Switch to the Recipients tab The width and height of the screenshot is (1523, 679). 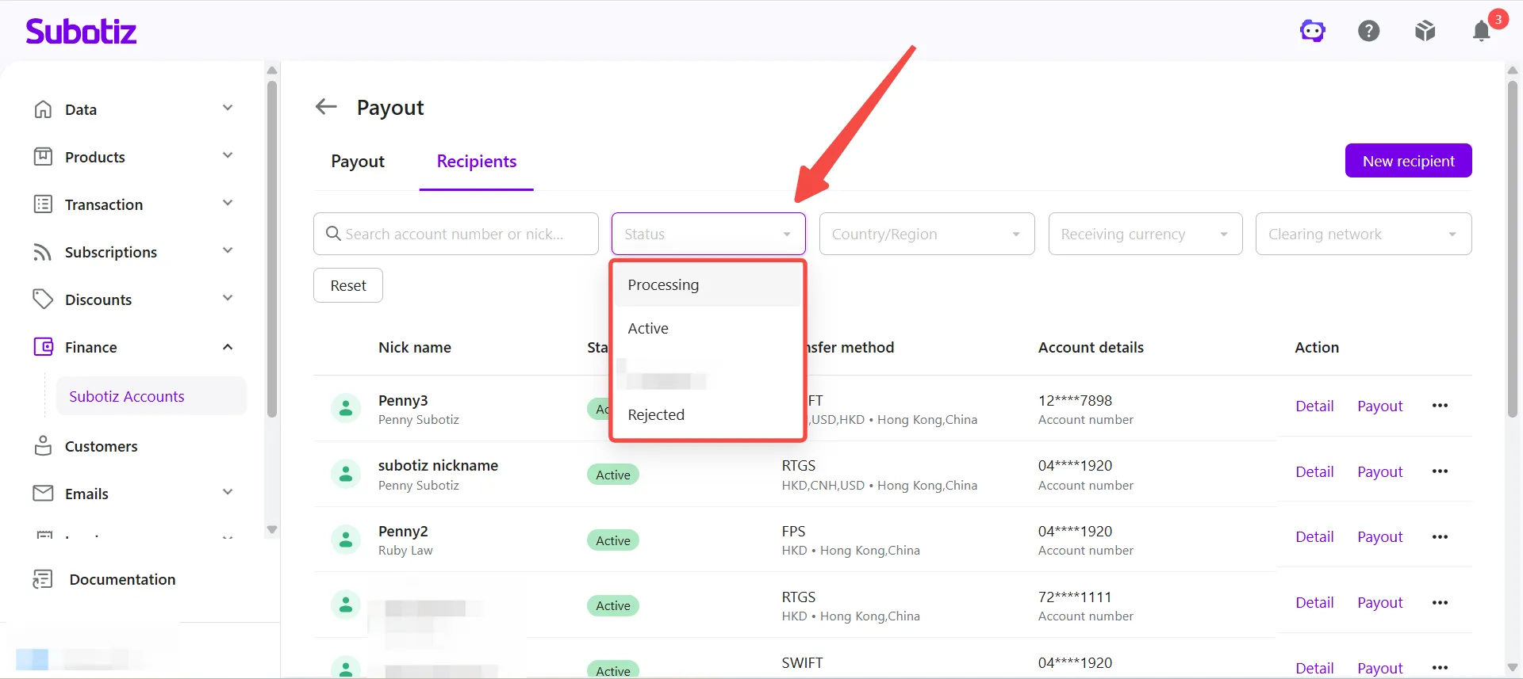[477, 162]
